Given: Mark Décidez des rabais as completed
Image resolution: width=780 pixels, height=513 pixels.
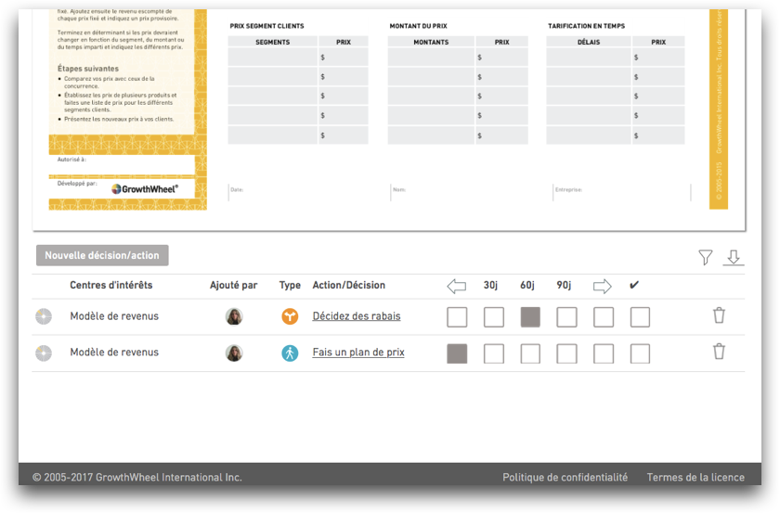Looking at the screenshot, I should click(x=640, y=317).
